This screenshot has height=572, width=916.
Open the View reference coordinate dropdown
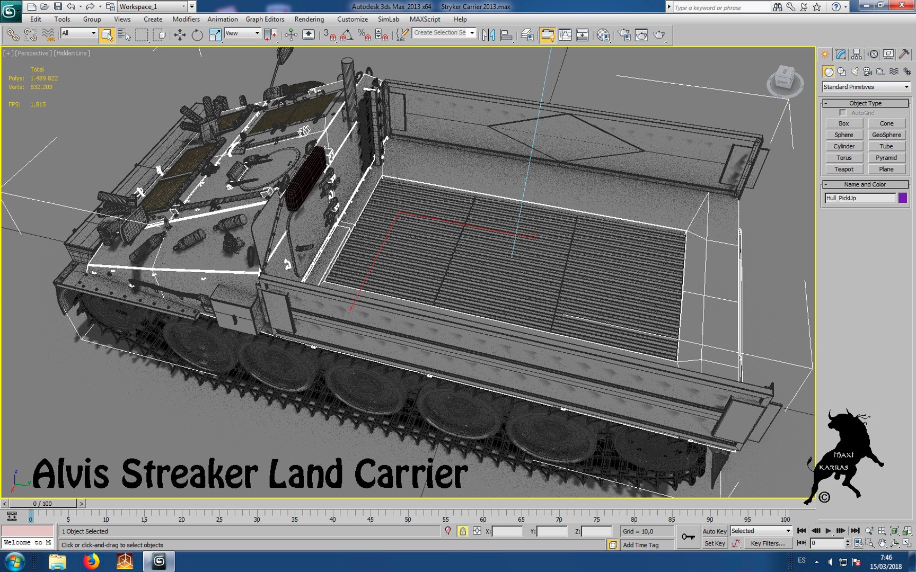[x=243, y=33]
